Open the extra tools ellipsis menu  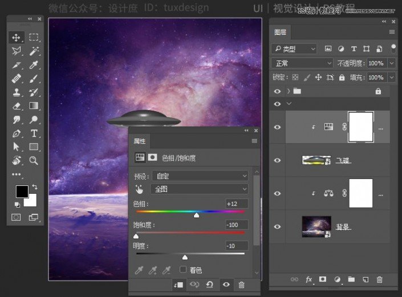pyautogui.click(x=16, y=174)
